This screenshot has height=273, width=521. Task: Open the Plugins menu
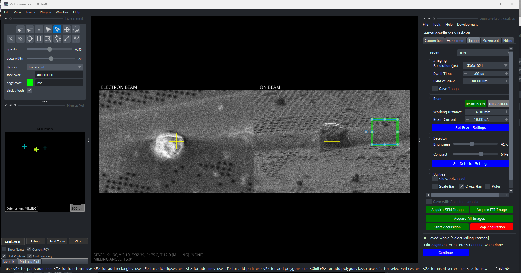pos(45,12)
